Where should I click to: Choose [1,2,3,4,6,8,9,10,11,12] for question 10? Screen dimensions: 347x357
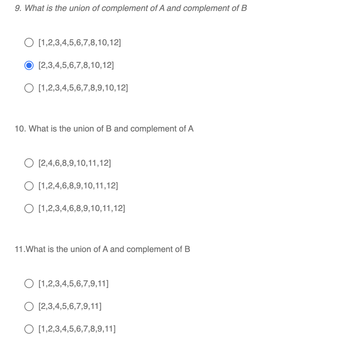coord(29,208)
